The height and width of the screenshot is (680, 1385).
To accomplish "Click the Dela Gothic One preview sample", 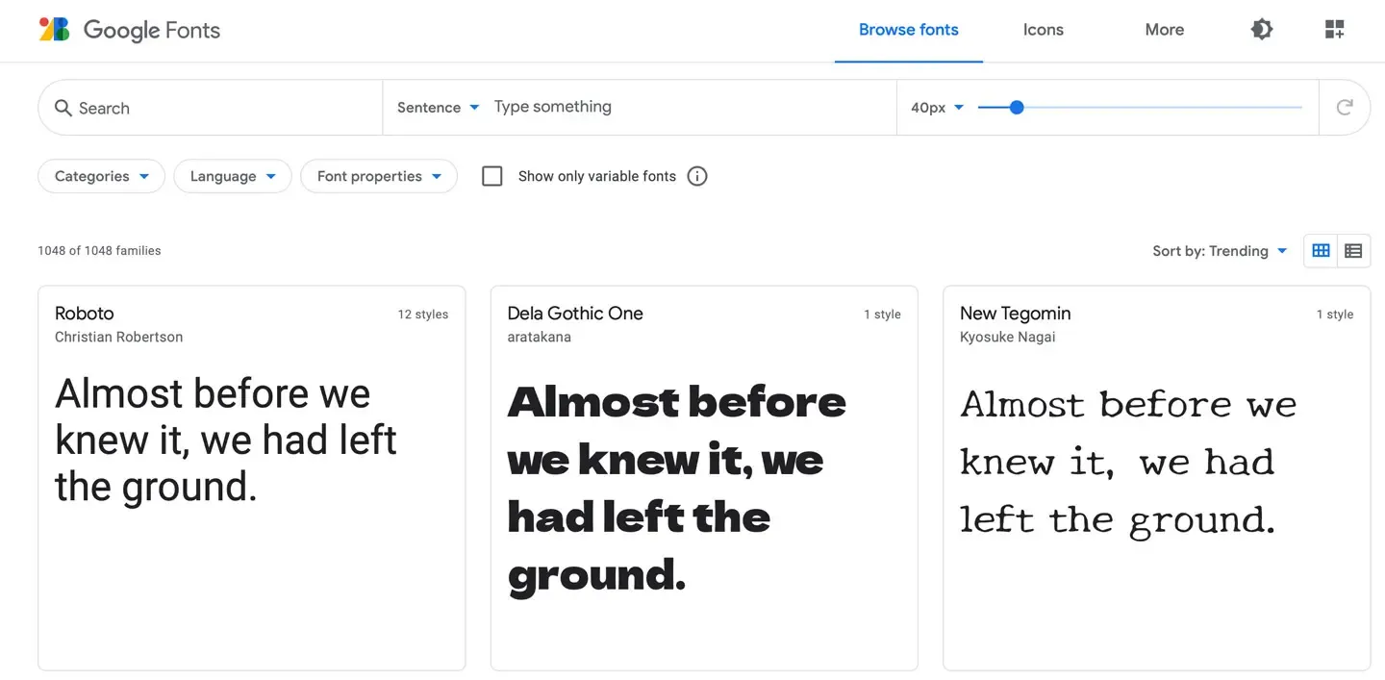I will tap(677, 489).
